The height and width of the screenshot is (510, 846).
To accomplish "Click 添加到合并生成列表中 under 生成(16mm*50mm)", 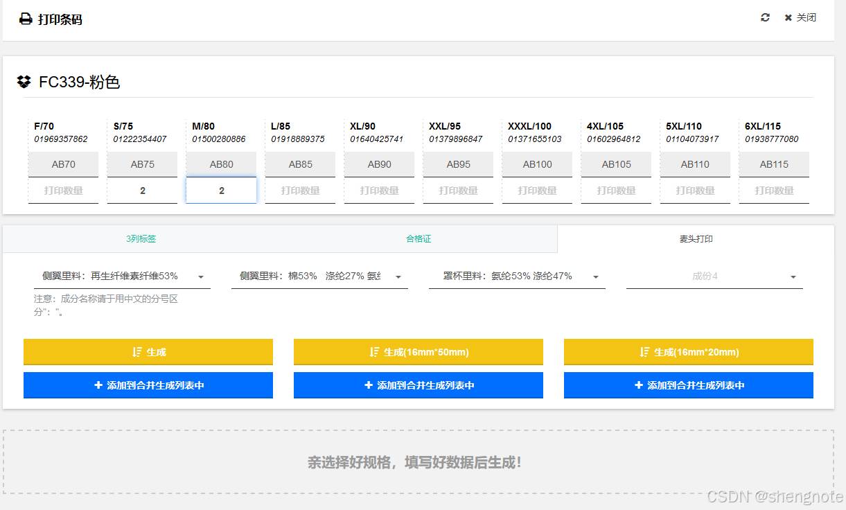I will [x=418, y=385].
